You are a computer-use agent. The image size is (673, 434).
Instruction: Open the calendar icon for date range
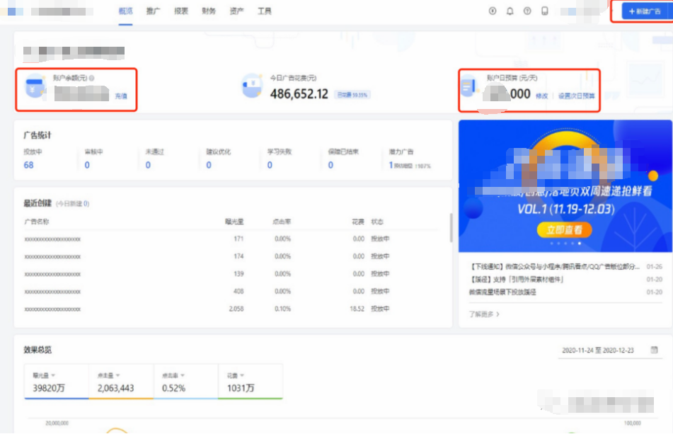tap(655, 350)
